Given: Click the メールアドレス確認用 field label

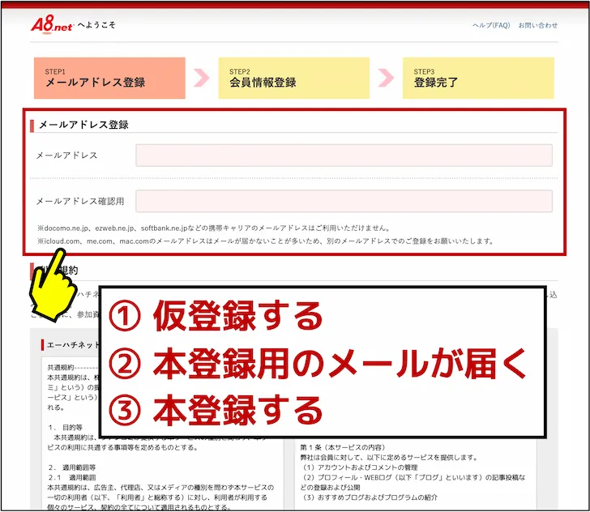Looking at the screenshot, I should click(80, 201).
